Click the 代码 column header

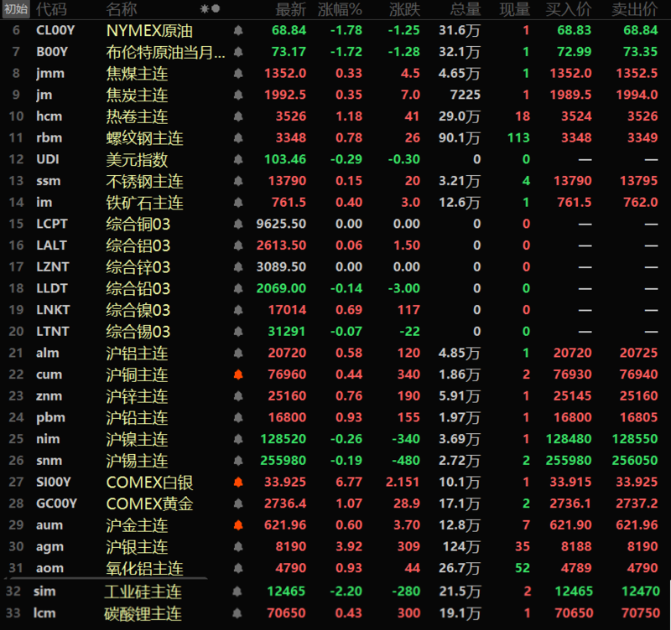pyautogui.click(x=52, y=9)
